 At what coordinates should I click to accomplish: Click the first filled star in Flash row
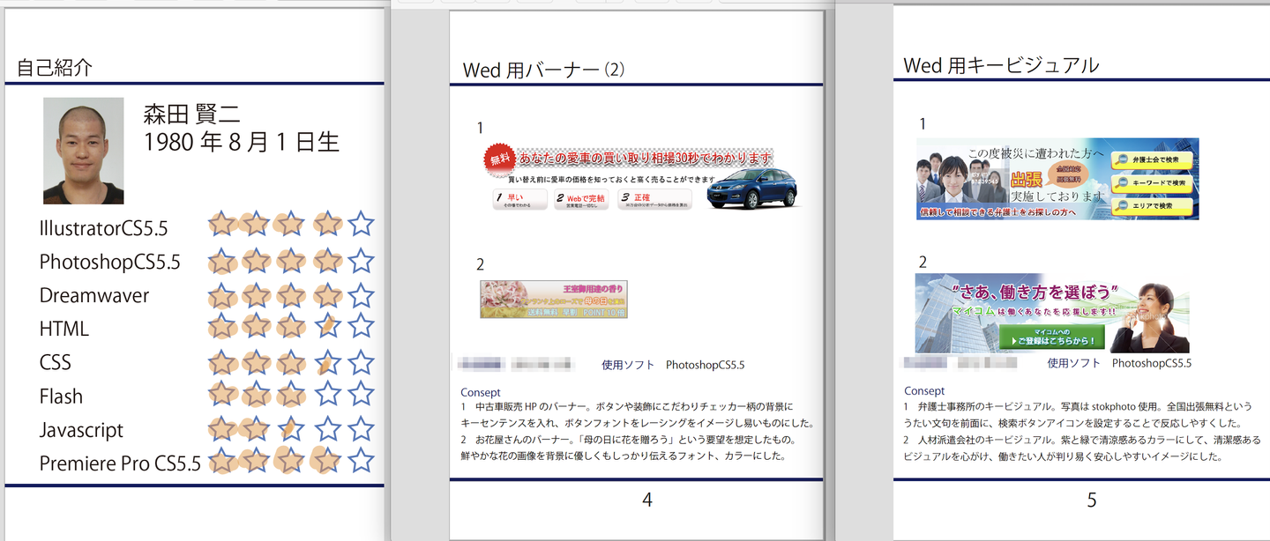(x=222, y=393)
